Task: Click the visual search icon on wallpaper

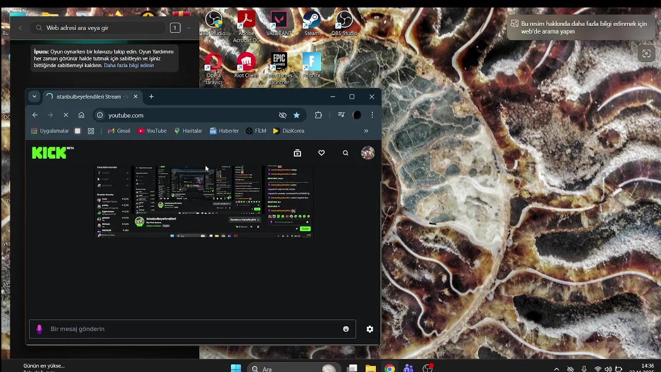Action: click(646, 54)
